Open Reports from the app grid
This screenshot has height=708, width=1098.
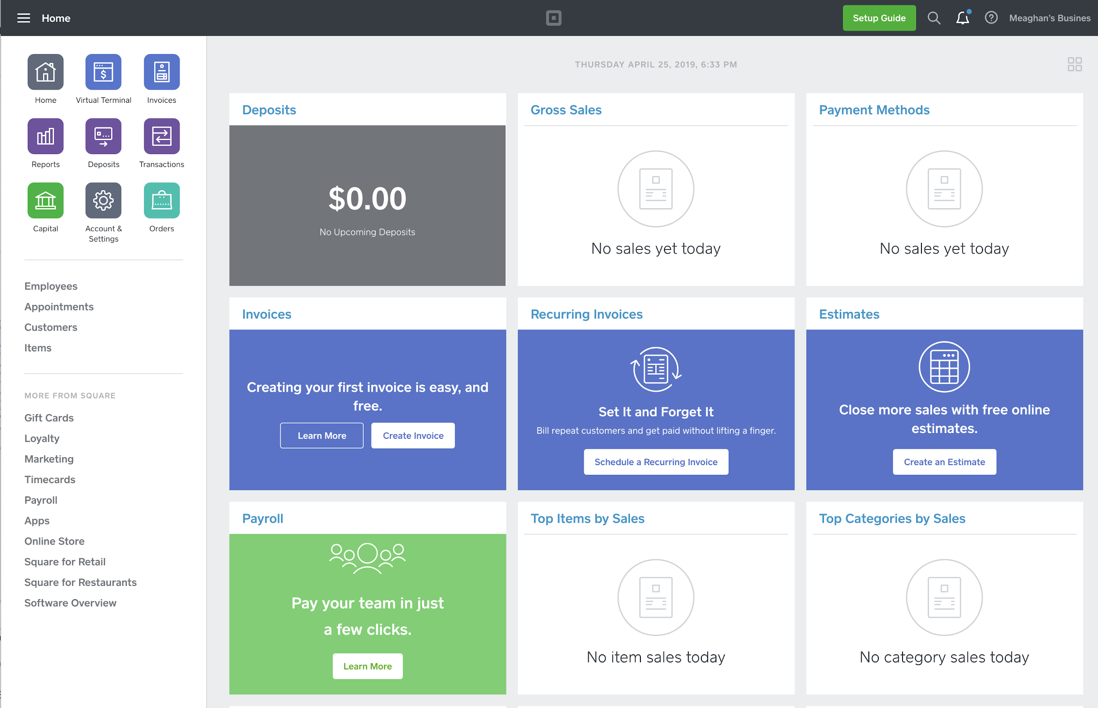(x=45, y=137)
